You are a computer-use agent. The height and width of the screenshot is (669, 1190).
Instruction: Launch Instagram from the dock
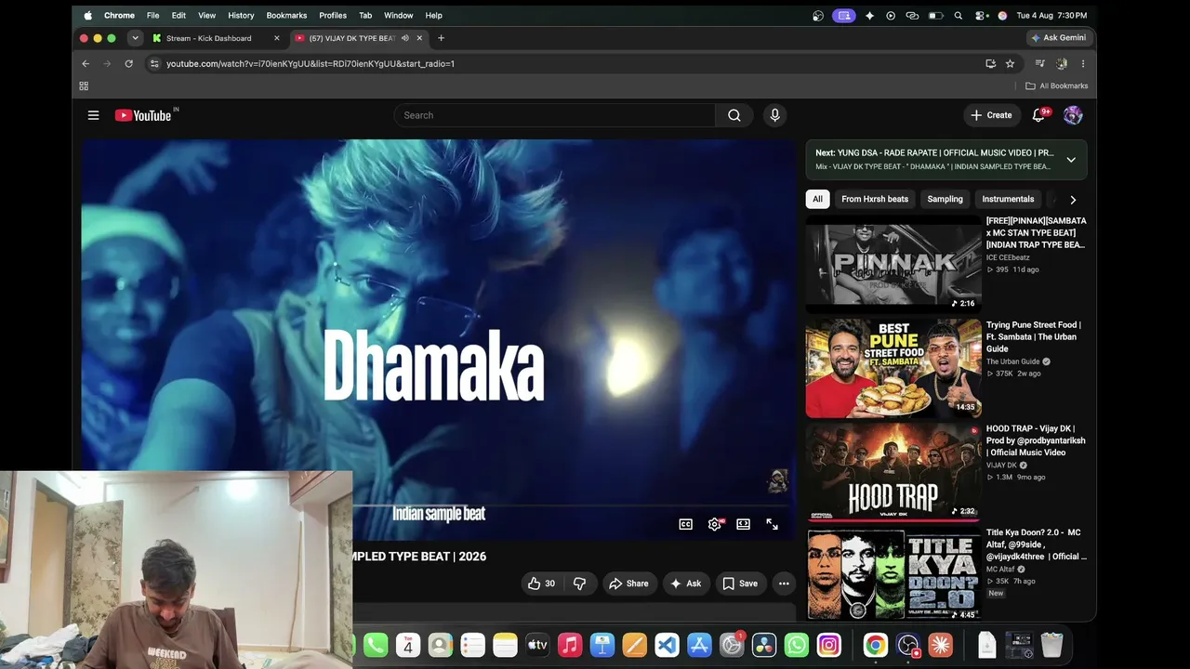[828, 644]
